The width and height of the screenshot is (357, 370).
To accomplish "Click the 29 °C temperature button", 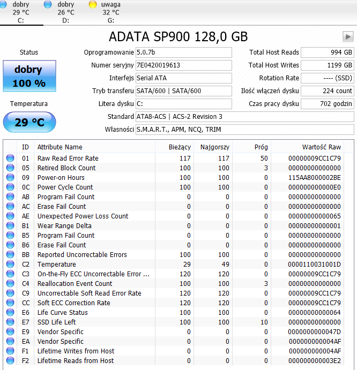I will pos(29,122).
